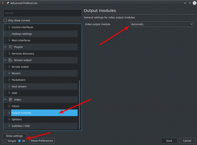Expand the Output modules node

[x=9, y=113]
